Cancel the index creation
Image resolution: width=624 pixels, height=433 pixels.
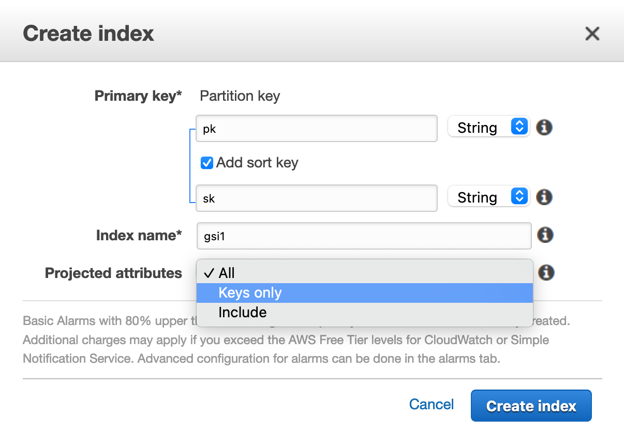pyautogui.click(x=432, y=405)
